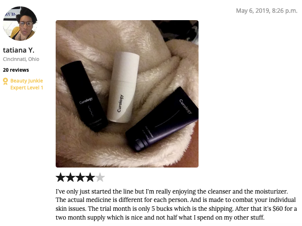Click the Cincinnati, Ohio location text
302x226 pixels.
point(21,59)
